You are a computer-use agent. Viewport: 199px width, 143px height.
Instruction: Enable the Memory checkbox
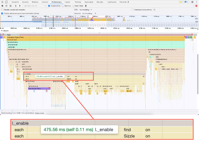point(63,6)
